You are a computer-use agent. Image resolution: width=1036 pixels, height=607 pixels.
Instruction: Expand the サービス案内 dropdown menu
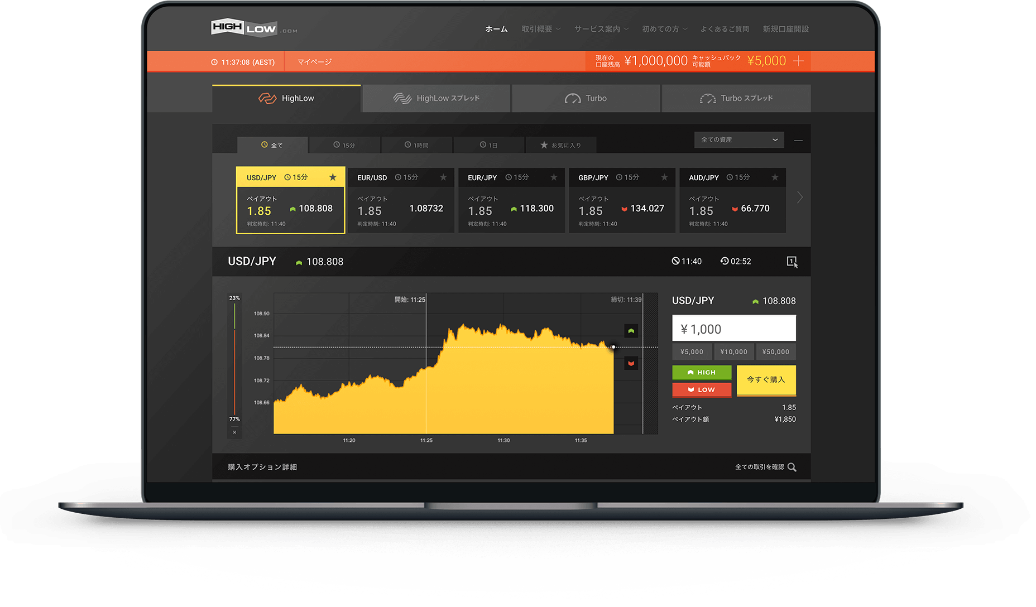tap(601, 29)
